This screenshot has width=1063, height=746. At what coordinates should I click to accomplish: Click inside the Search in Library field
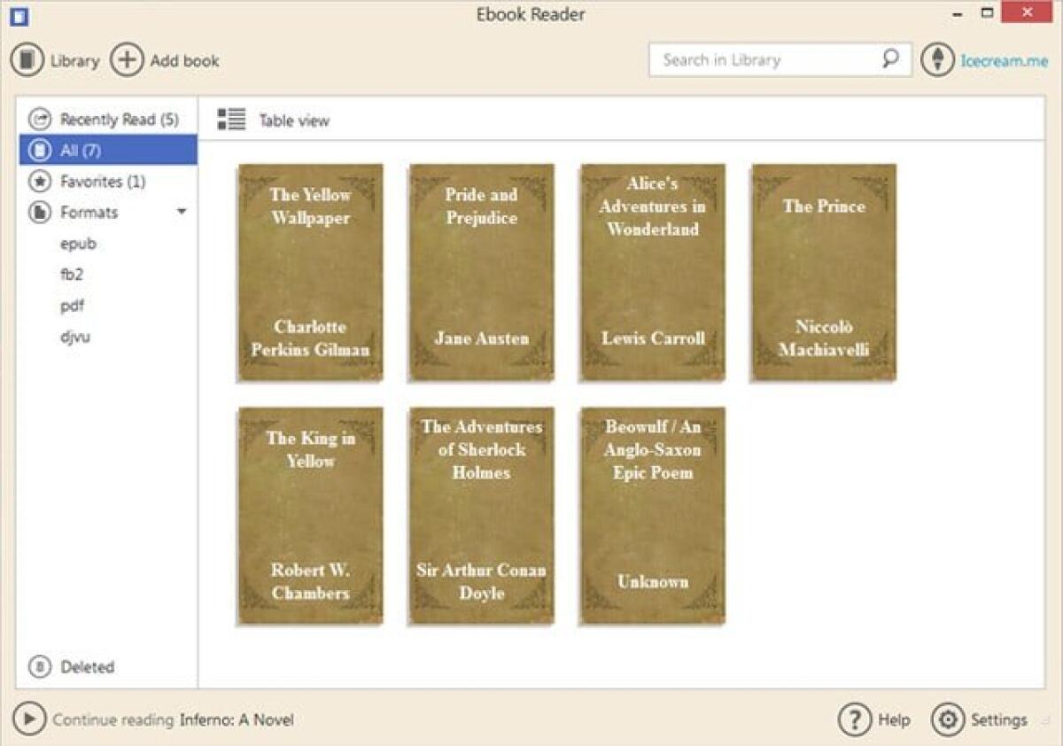(x=762, y=58)
